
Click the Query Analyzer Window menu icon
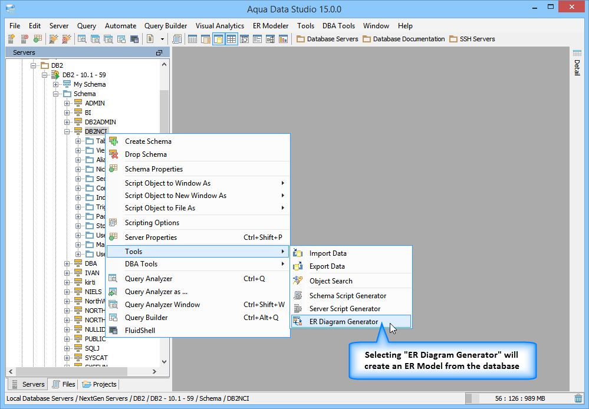click(x=113, y=304)
